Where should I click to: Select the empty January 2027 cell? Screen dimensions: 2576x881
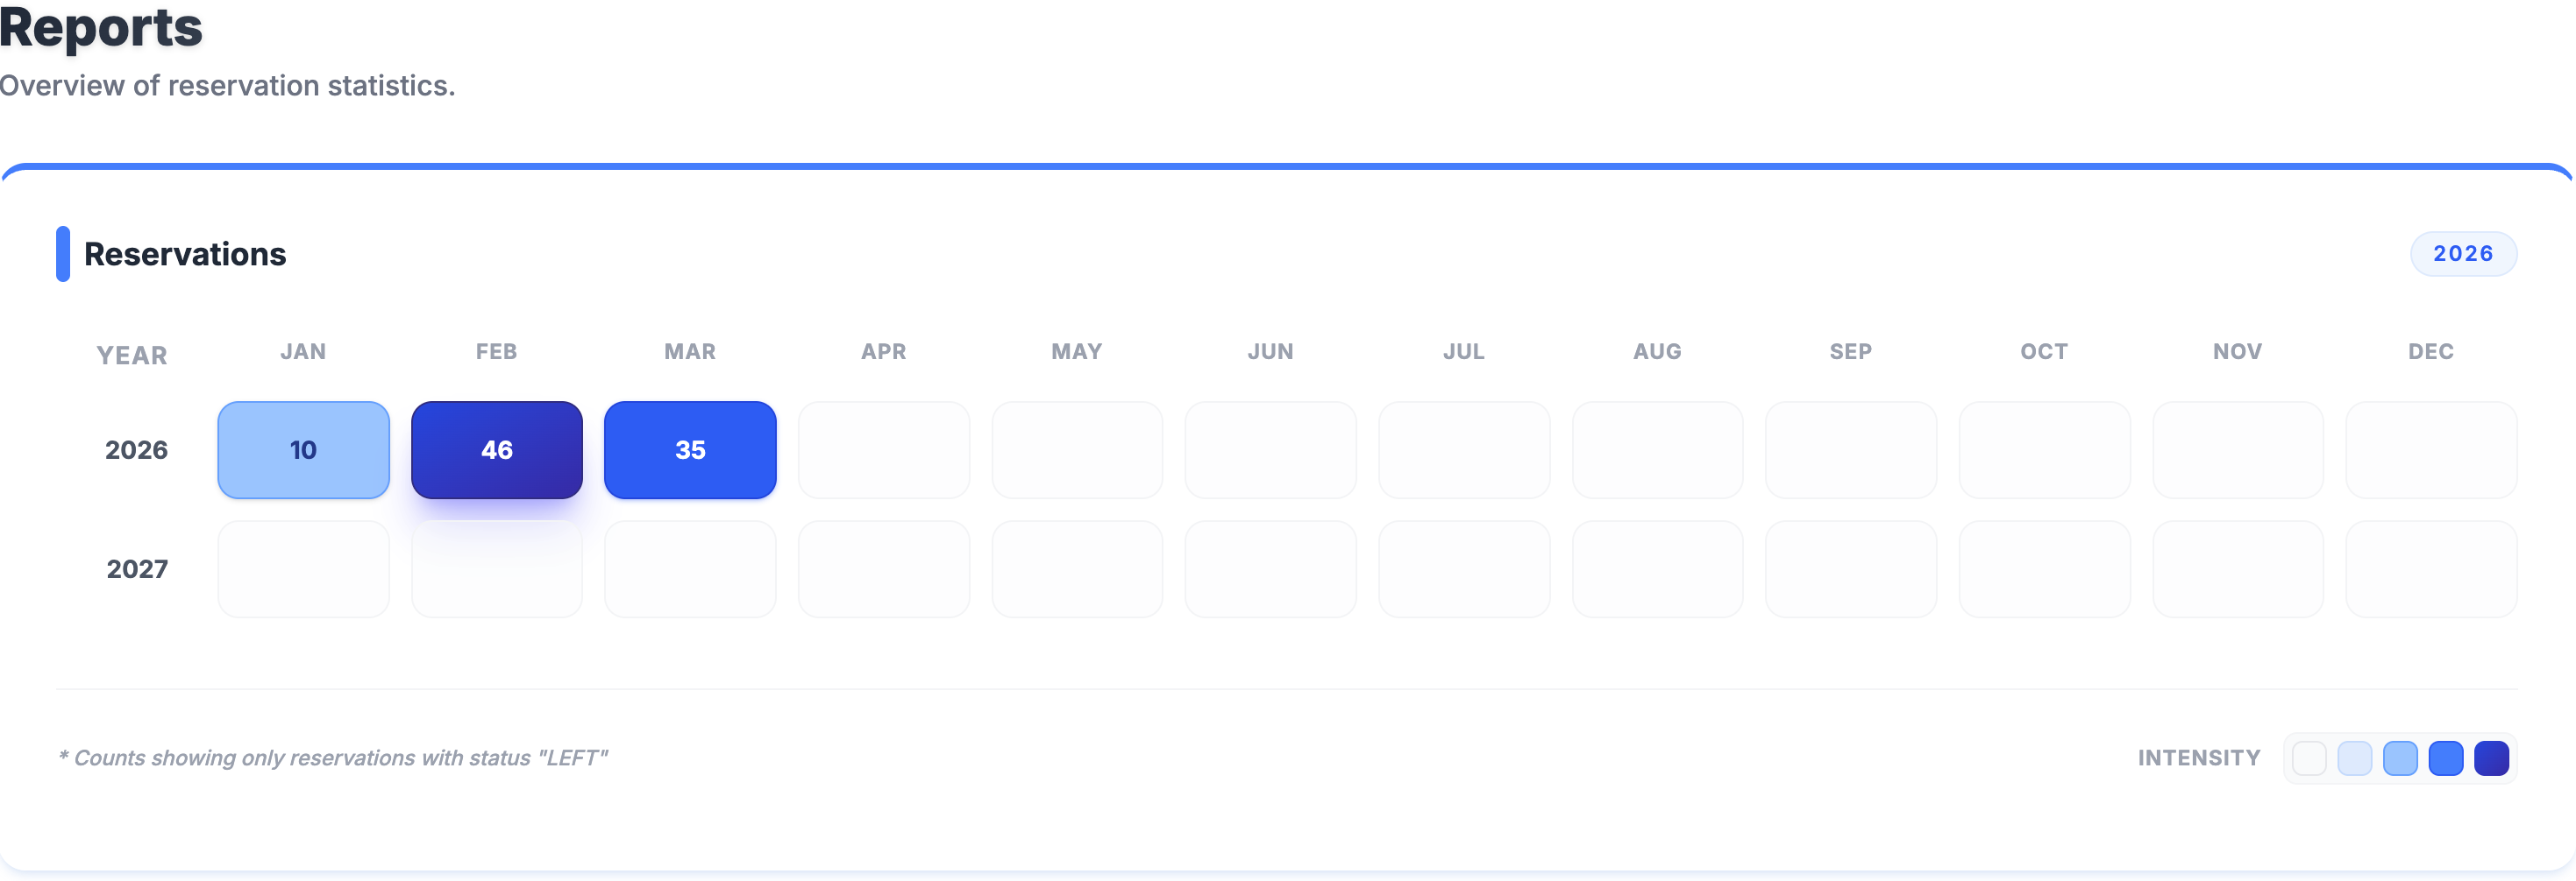click(x=303, y=568)
